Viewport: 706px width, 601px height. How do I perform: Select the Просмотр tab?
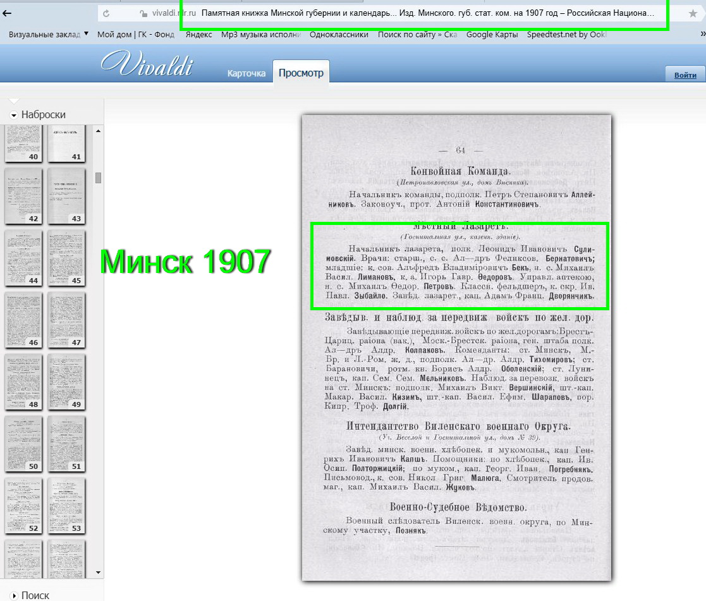(x=301, y=73)
